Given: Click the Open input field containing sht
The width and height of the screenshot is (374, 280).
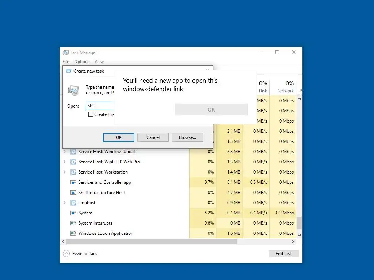Looking at the screenshot, I should click(x=100, y=106).
